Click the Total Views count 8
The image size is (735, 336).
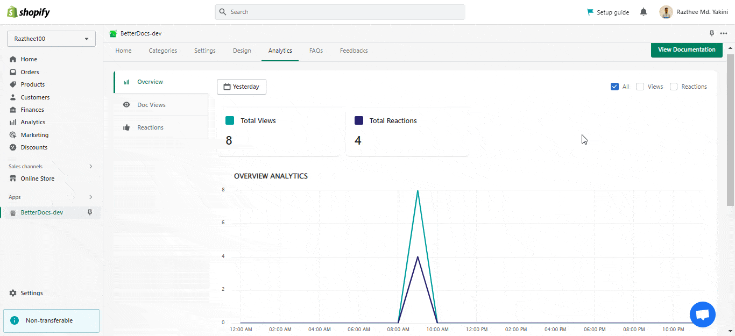(229, 141)
